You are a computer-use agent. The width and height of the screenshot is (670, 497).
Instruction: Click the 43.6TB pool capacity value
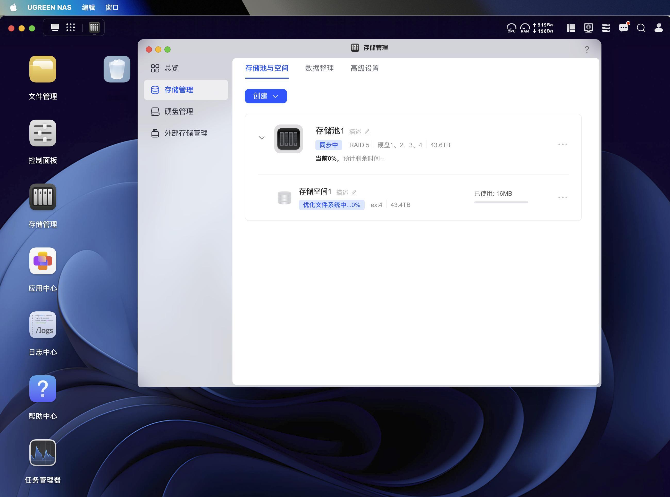pyautogui.click(x=440, y=145)
